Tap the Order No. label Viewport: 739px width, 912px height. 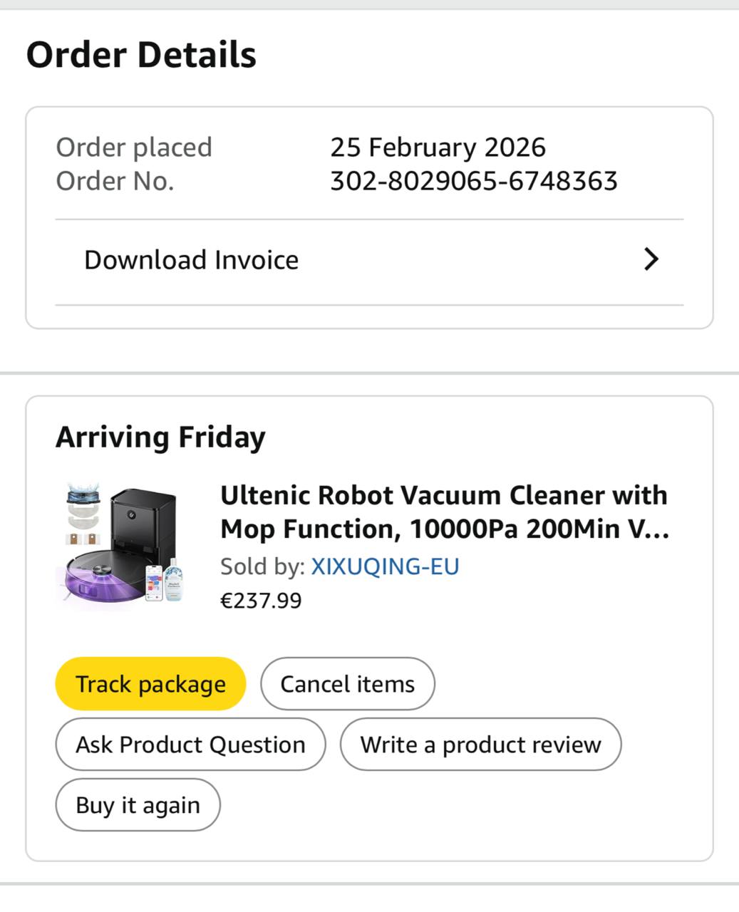(115, 181)
